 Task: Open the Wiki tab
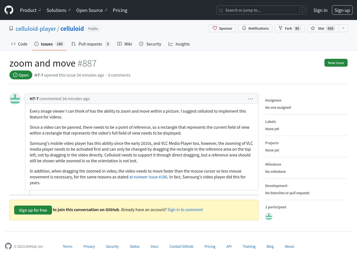[125, 44]
